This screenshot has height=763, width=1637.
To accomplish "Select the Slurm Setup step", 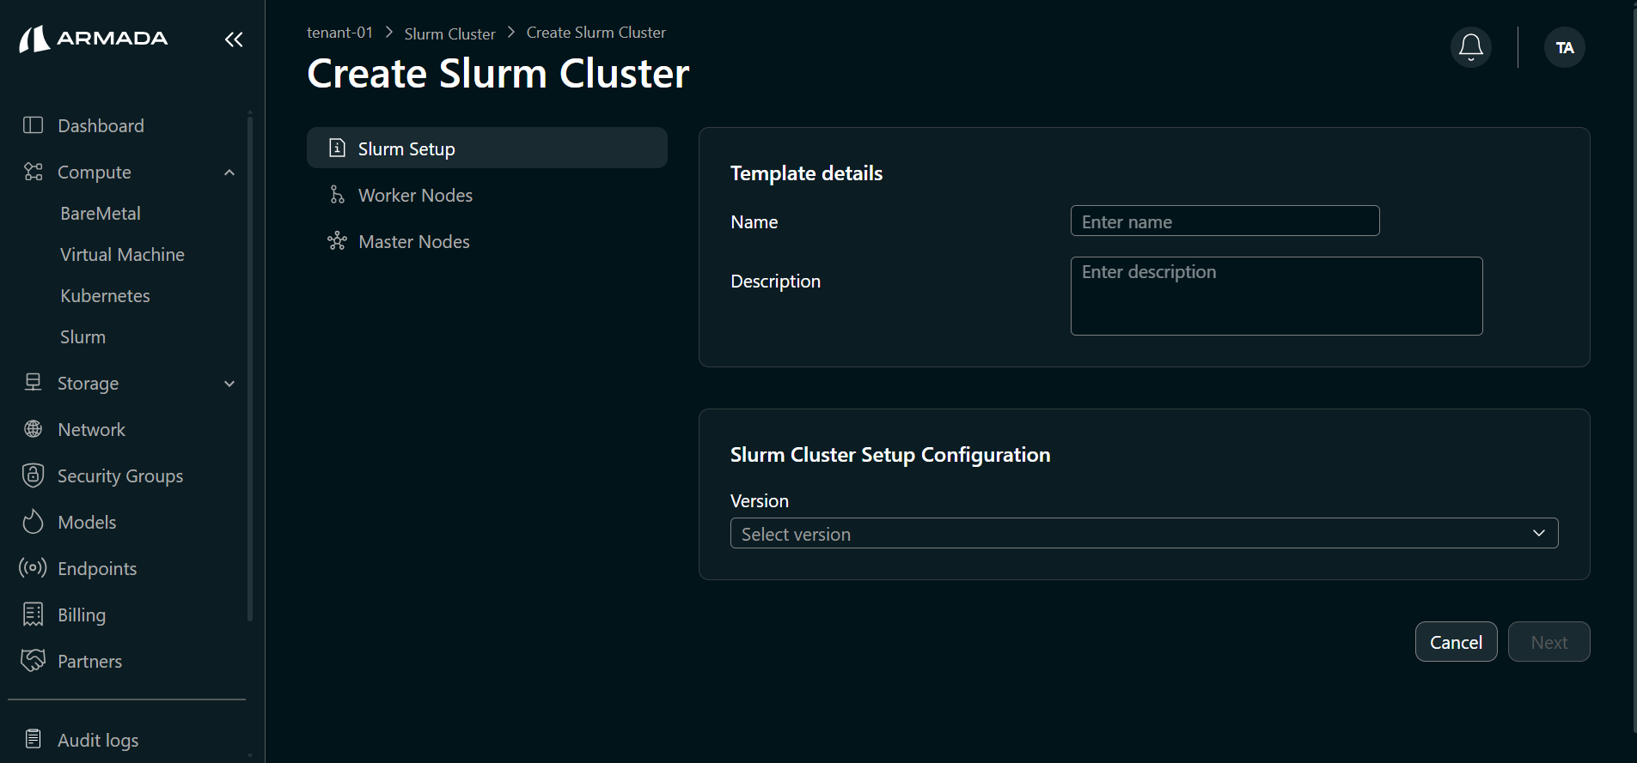I will [487, 148].
